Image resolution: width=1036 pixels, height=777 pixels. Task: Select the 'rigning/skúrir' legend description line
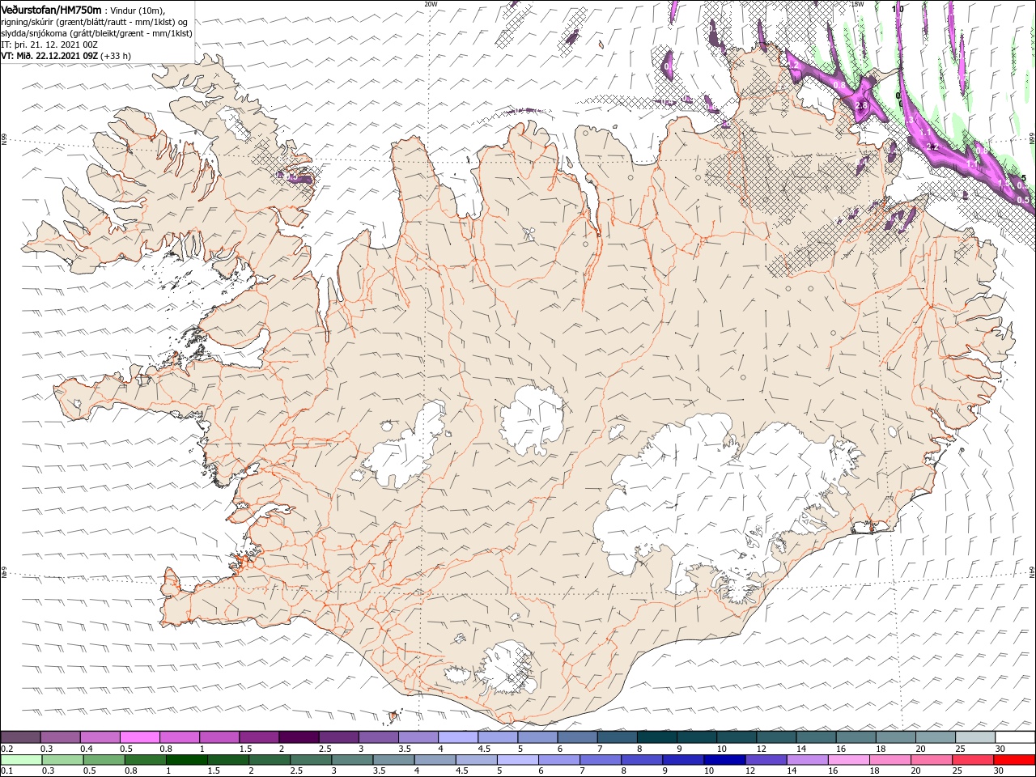point(95,22)
